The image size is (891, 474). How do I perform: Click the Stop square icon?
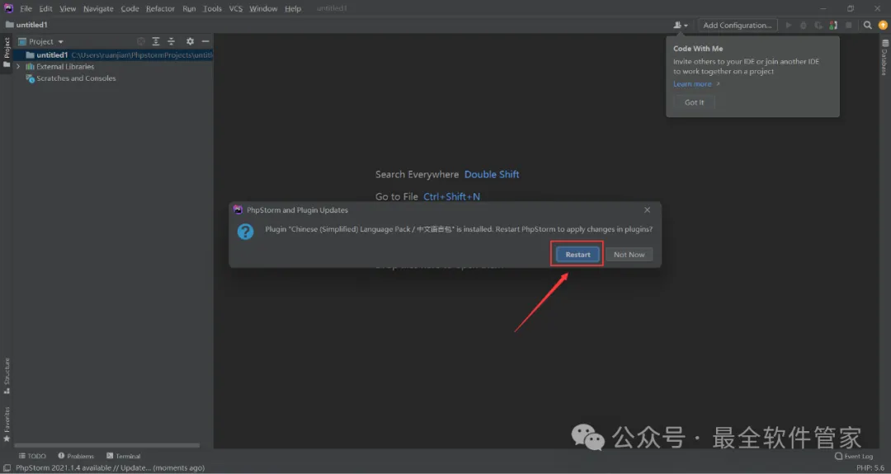pyautogui.click(x=848, y=25)
